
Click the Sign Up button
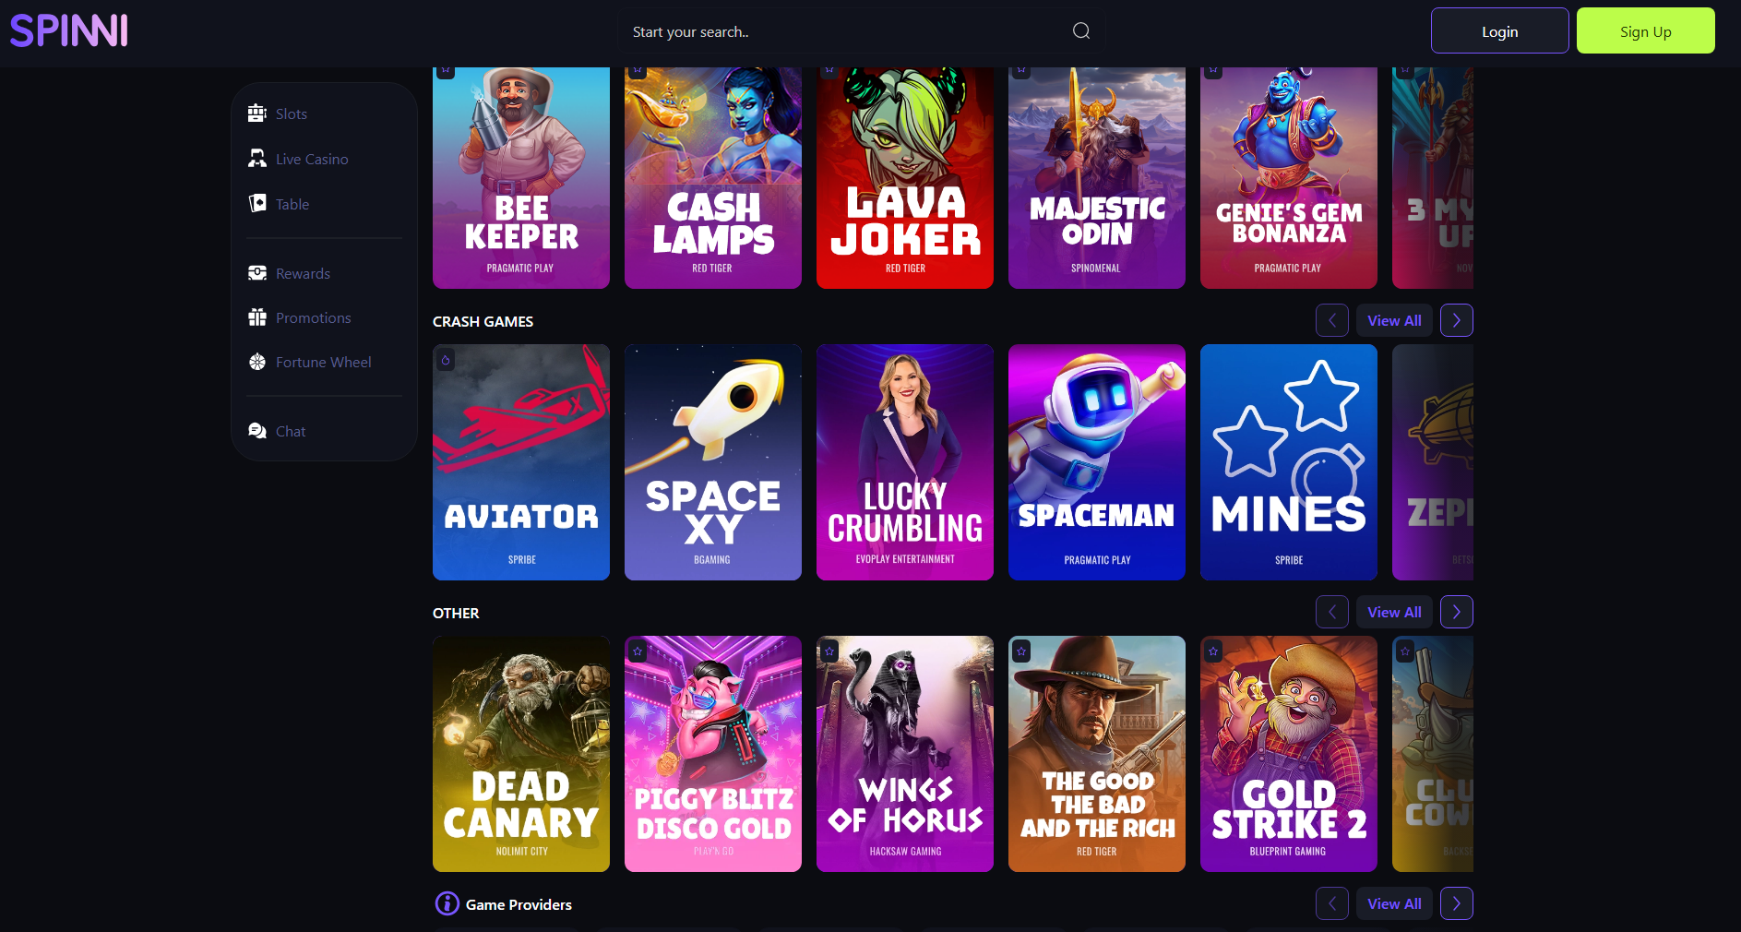point(1646,31)
